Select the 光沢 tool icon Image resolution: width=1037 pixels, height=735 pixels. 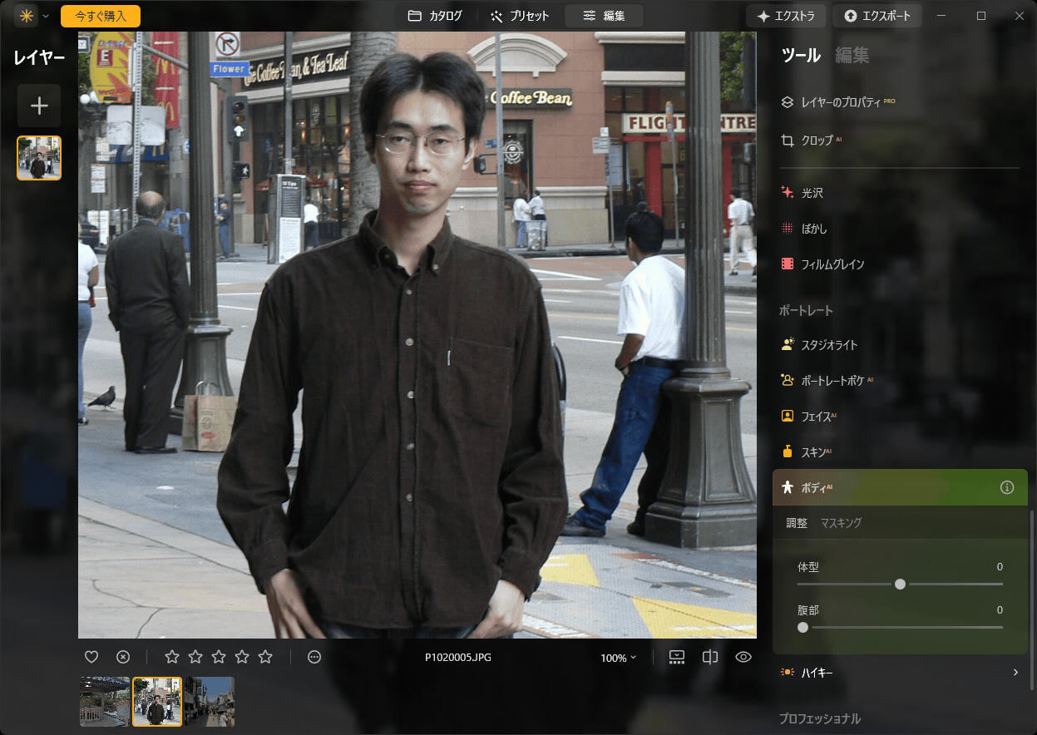point(787,192)
